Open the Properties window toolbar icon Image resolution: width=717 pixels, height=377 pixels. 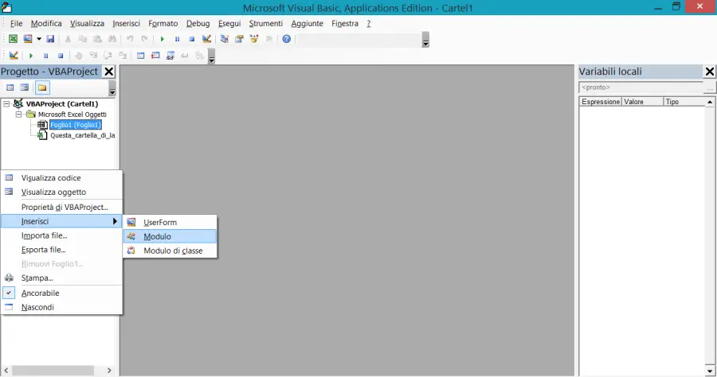click(x=239, y=39)
